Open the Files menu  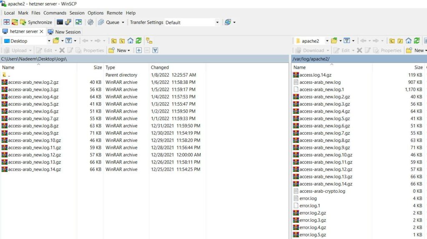tap(36, 13)
